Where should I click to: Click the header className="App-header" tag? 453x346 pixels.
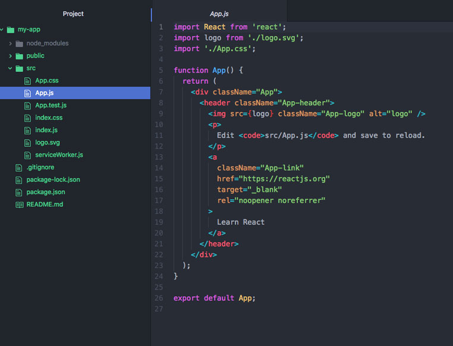(x=267, y=103)
